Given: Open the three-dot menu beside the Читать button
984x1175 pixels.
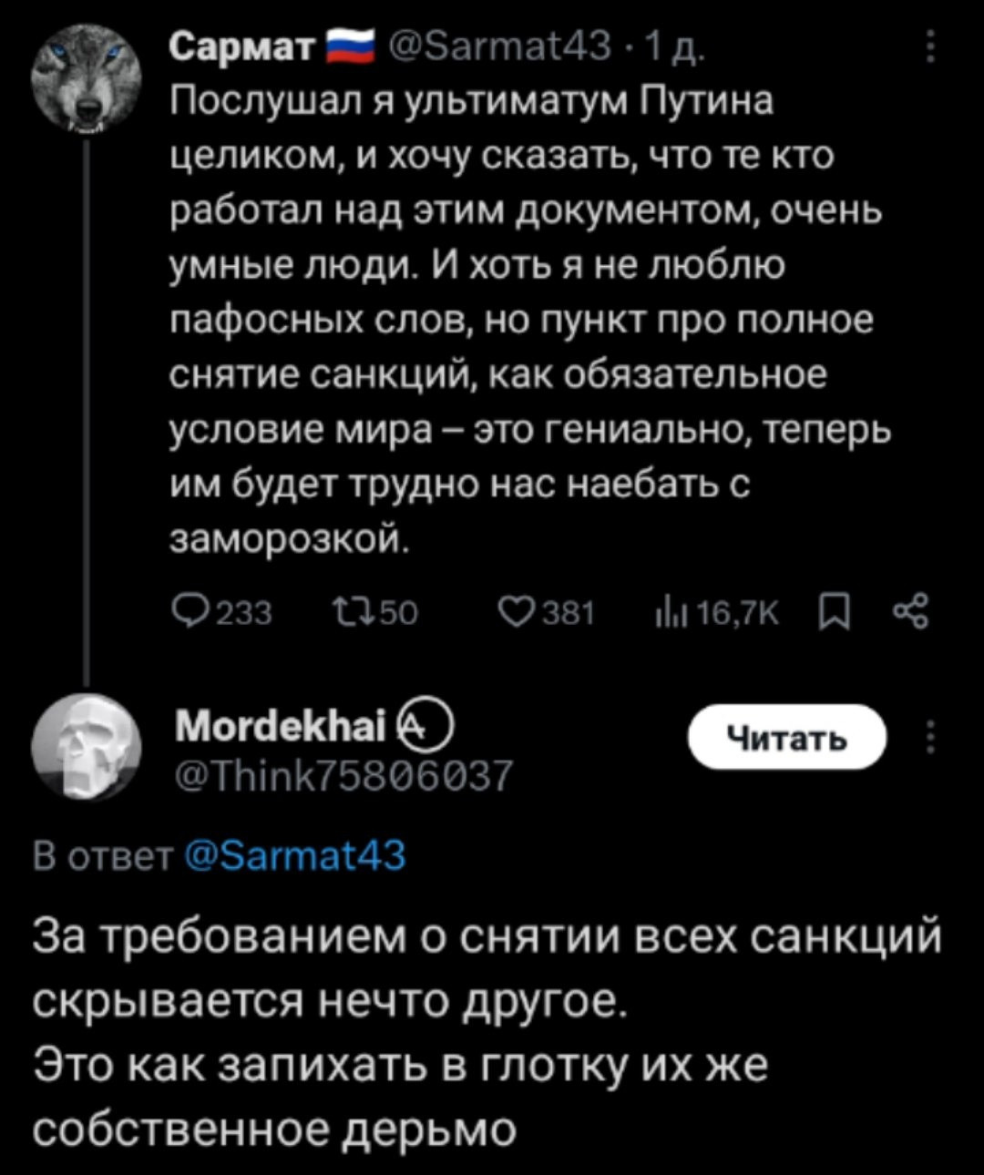Looking at the screenshot, I should pyautogui.click(x=929, y=737).
